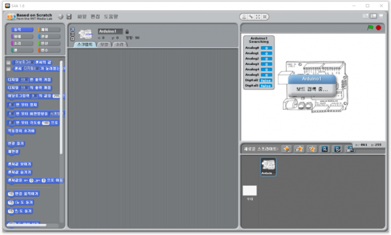Choose new sprite from file star-folder icon
Image resolution: width=391 pixels, height=235 pixels.
point(299,149)
